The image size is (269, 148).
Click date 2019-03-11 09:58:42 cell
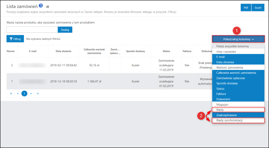pyautogui.click(x=63, y=65)
